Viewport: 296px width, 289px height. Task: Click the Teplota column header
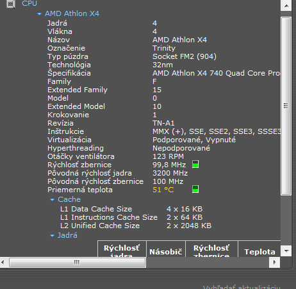point(259,249)
